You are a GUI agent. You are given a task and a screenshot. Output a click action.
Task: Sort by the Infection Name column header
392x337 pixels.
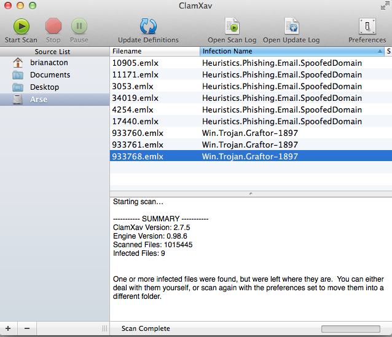click(292, 51)
